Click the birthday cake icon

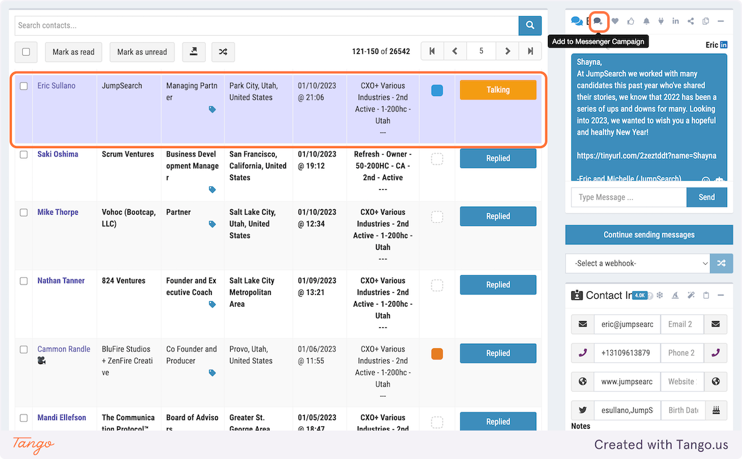click(x=715, y=410)
